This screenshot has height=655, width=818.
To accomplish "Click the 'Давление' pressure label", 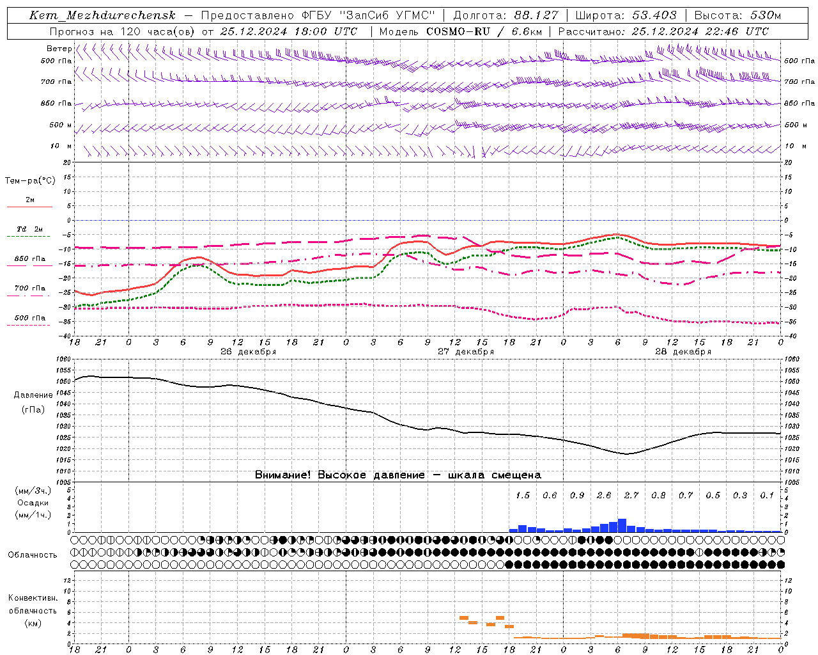I will pos(33,395).
